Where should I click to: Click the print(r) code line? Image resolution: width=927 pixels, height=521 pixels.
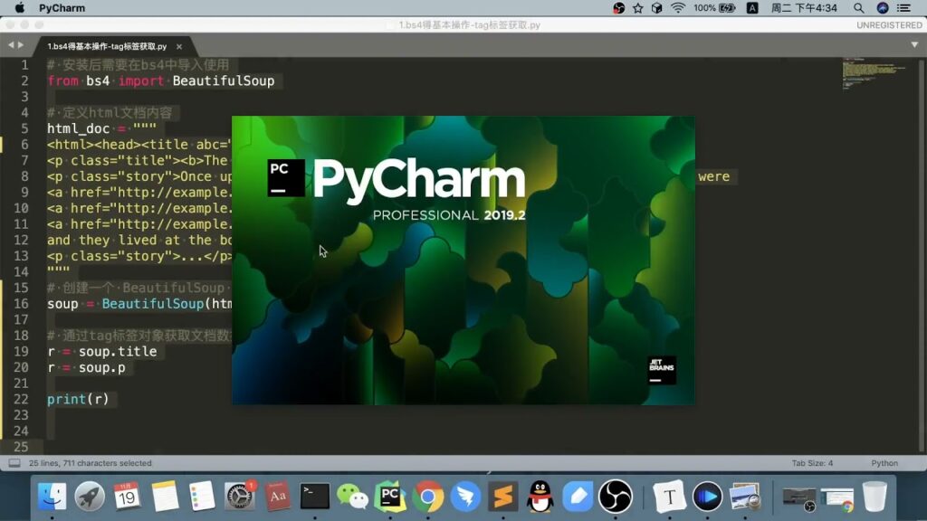coord(78,399)
